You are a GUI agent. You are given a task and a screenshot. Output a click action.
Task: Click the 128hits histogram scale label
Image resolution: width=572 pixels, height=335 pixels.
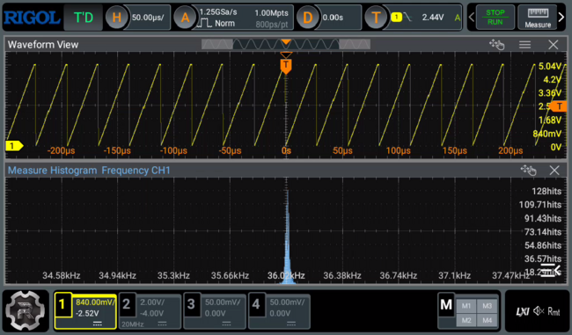coord(546,191)
